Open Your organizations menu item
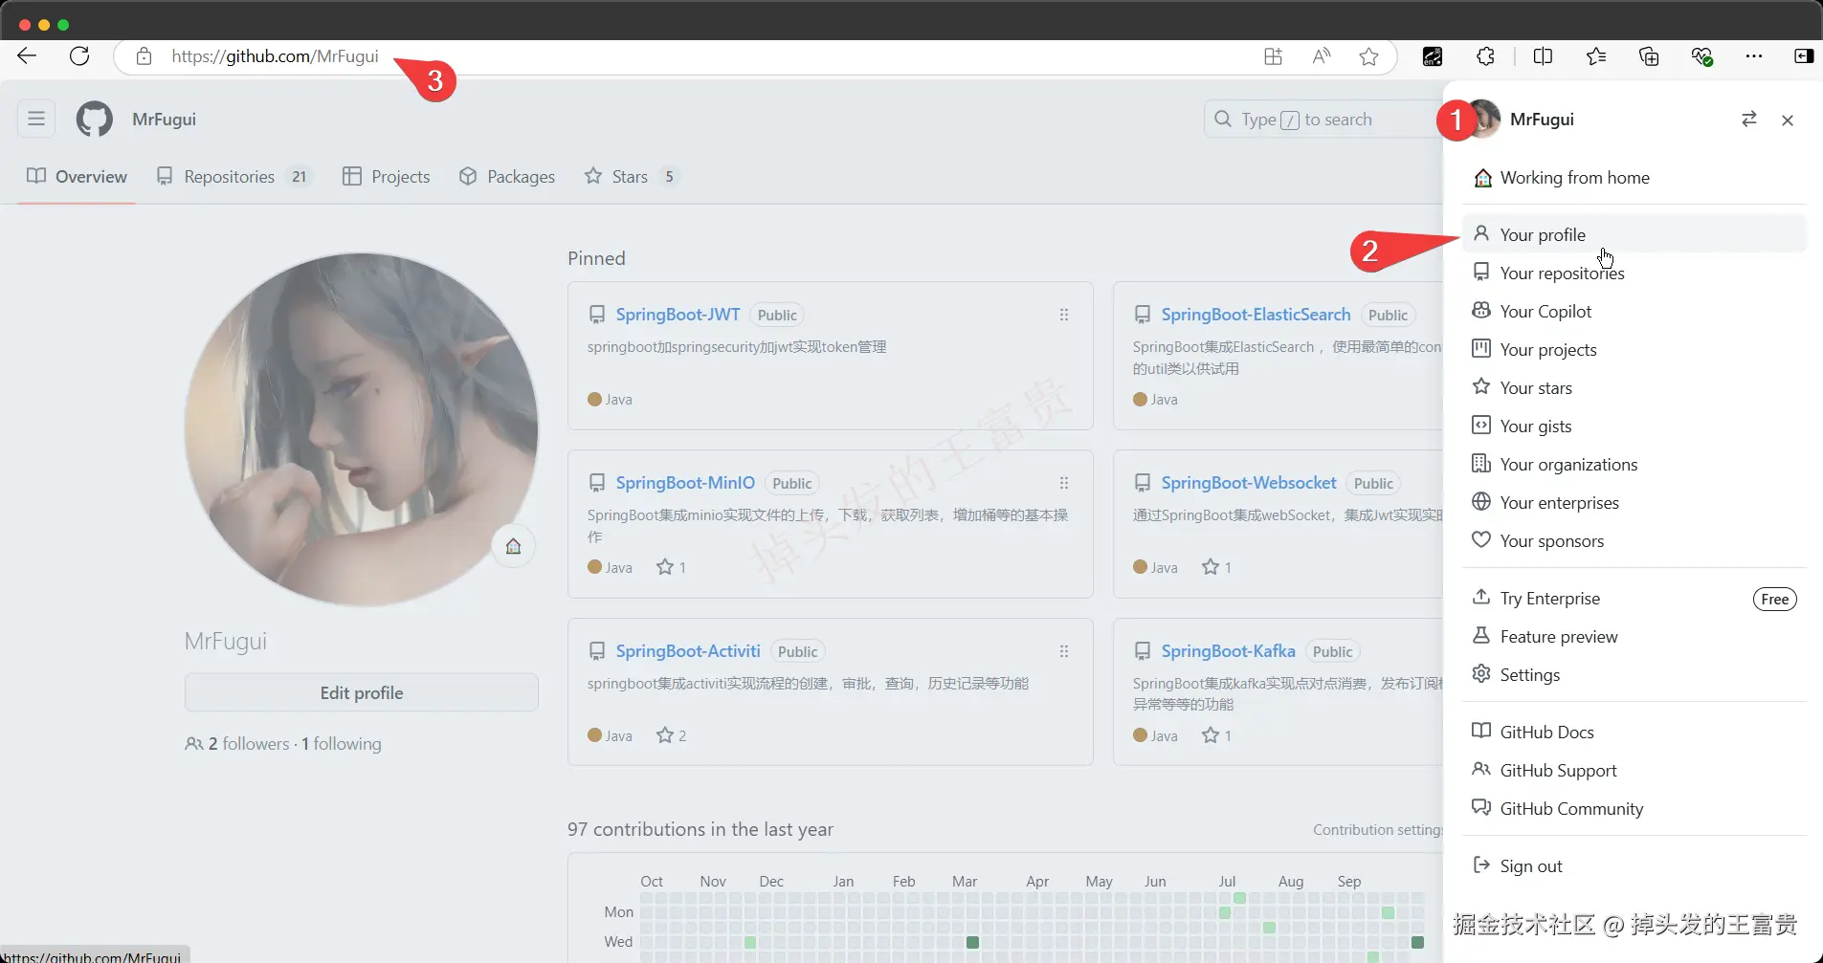The width and height of the screenshot is (1823, 963). (1634, 464)
